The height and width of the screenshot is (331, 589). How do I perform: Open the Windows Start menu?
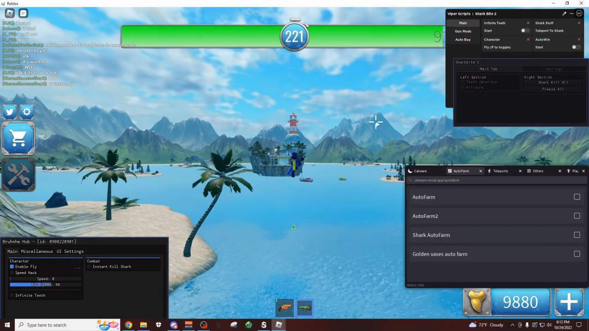[7, 325]
